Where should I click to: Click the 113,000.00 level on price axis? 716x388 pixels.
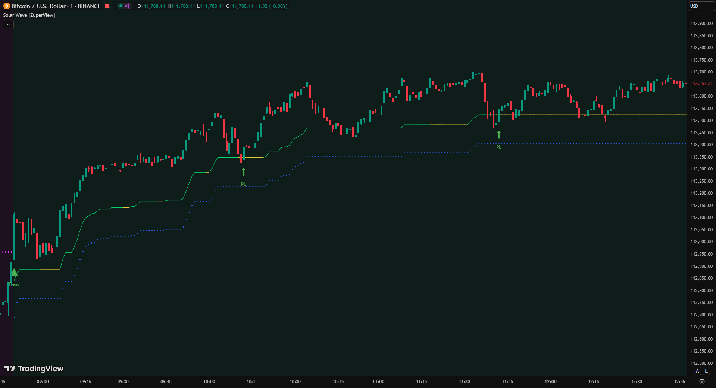click(701, 242)
